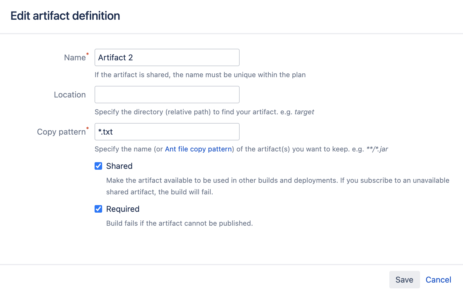Disable the Required checkbox
463x293 pixels.
pos(98,209)
